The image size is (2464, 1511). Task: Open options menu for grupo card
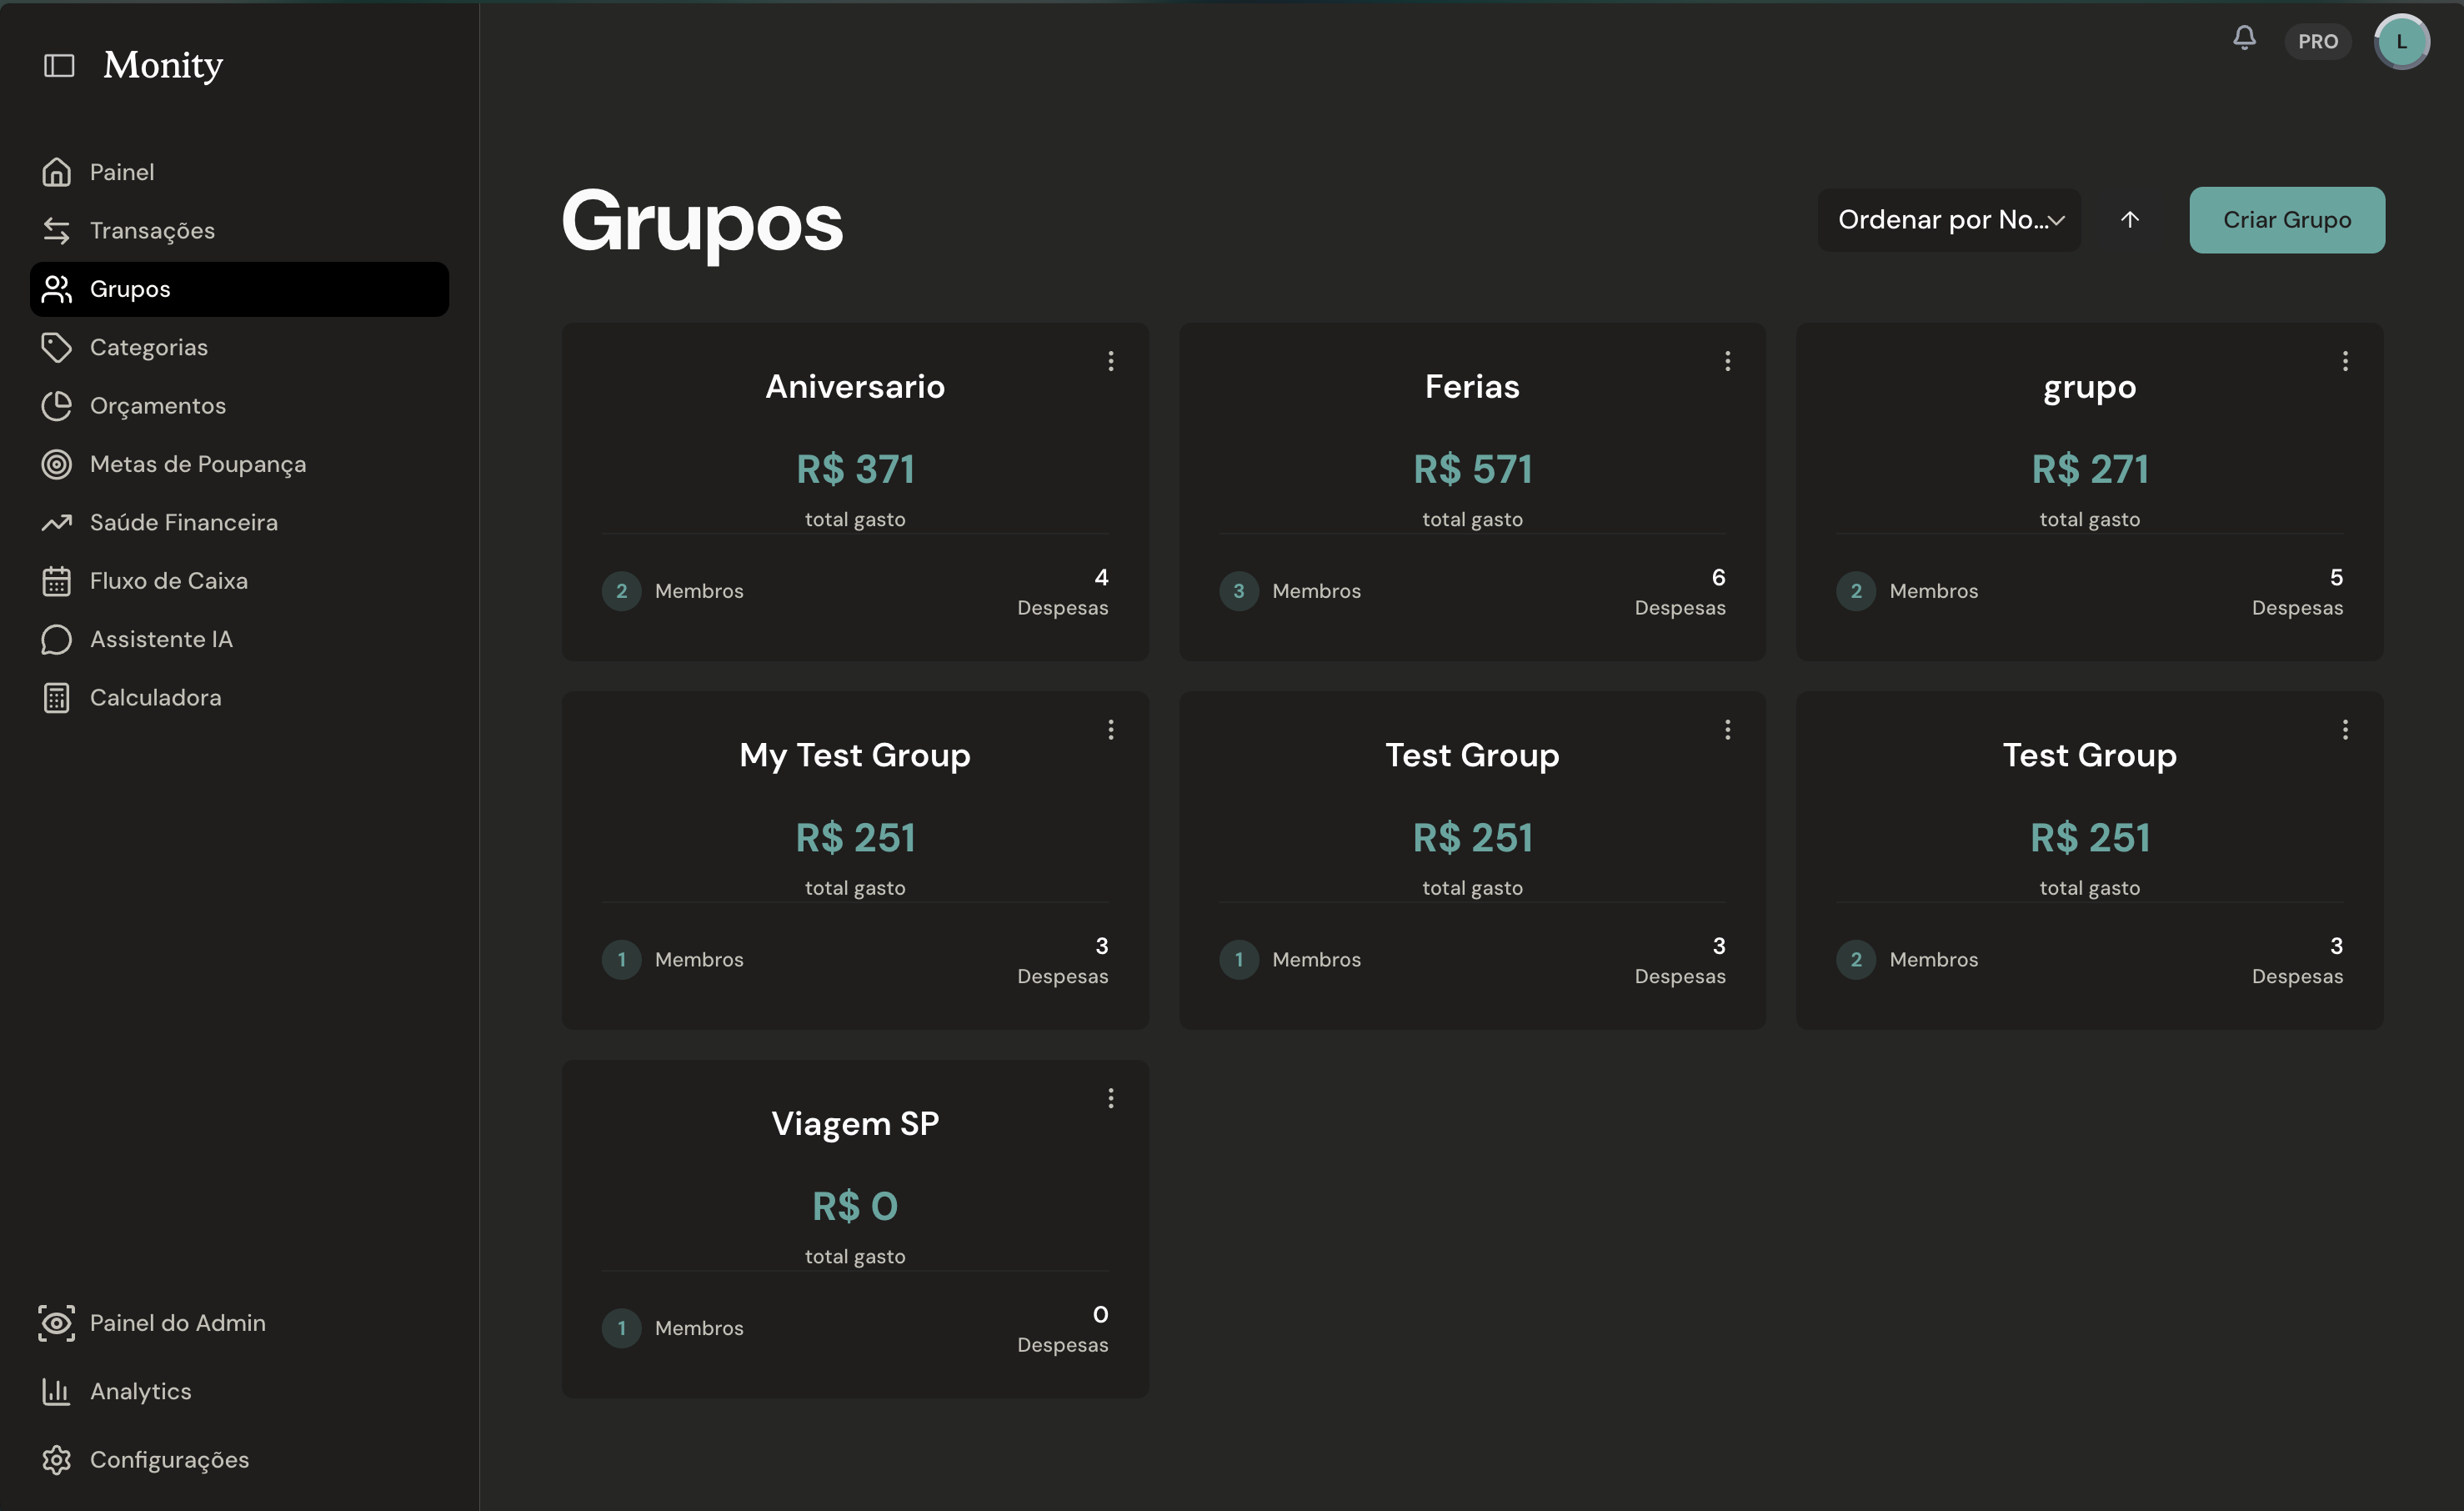2344,361
